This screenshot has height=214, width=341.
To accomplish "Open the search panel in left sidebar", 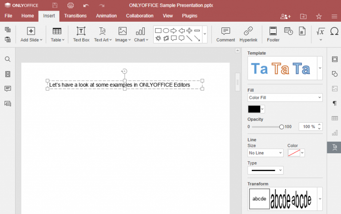I will [8, 59].
